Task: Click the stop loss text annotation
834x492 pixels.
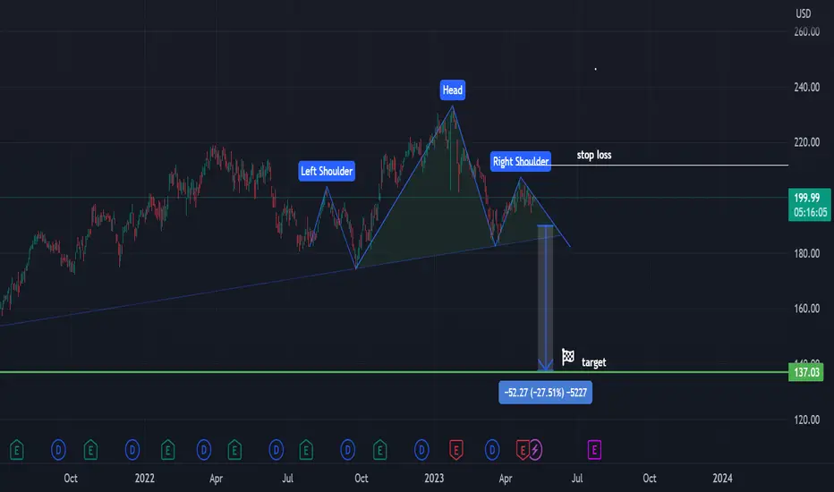Action: point(594,155)
